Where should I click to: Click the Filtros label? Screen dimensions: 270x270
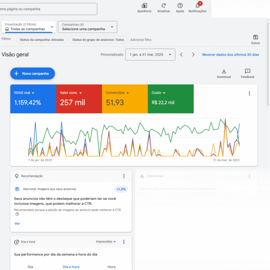[x=6, y=39]
